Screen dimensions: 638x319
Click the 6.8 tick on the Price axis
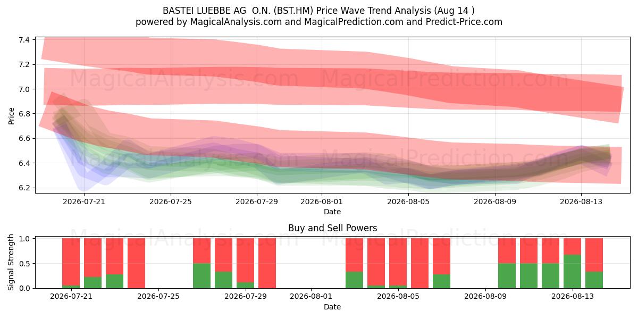pos(24,114)
